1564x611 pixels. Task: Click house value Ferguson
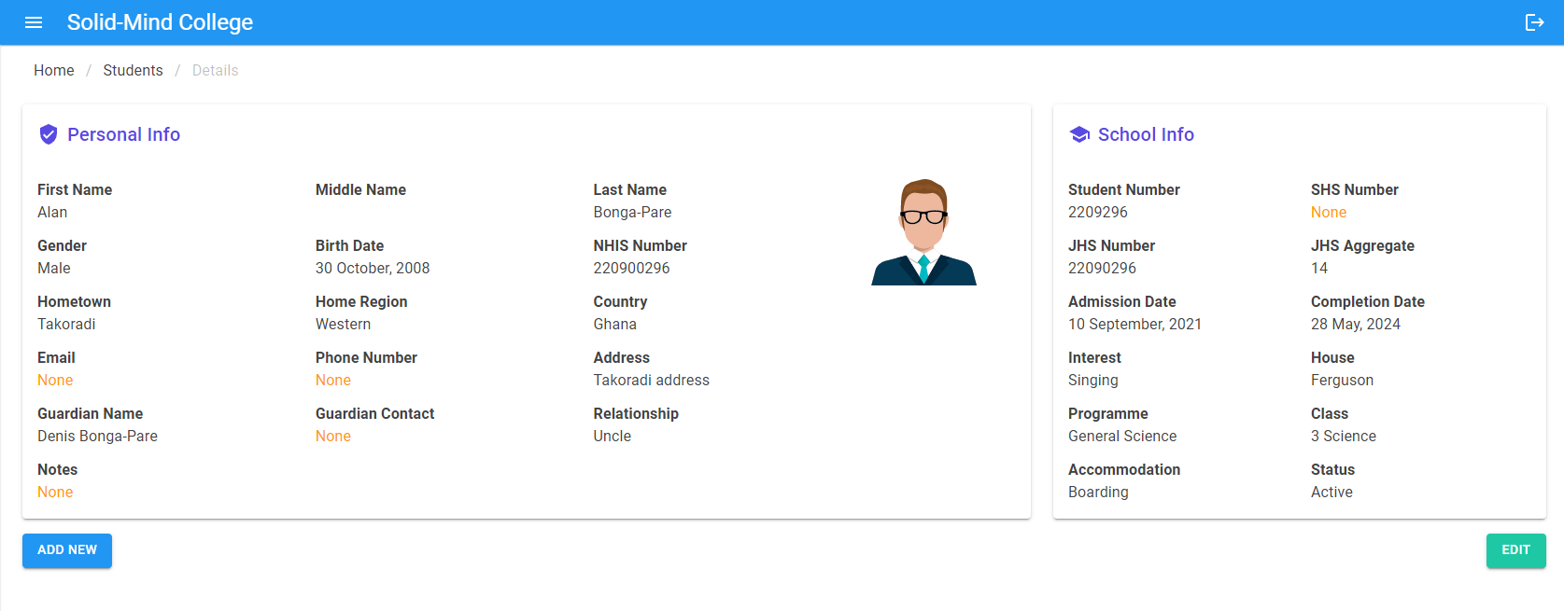1342,381
